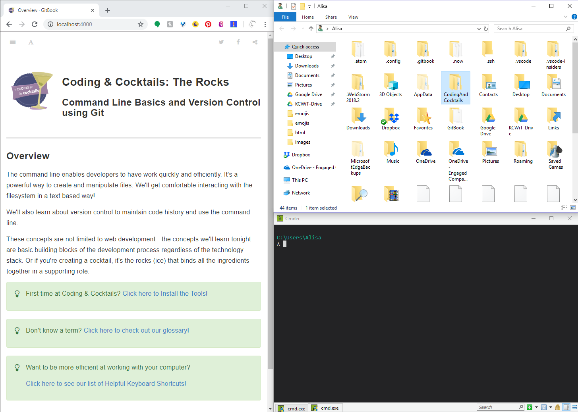Select Quick access in navigation pane
The image size is (578, 412).
click(x=305, y=47)
